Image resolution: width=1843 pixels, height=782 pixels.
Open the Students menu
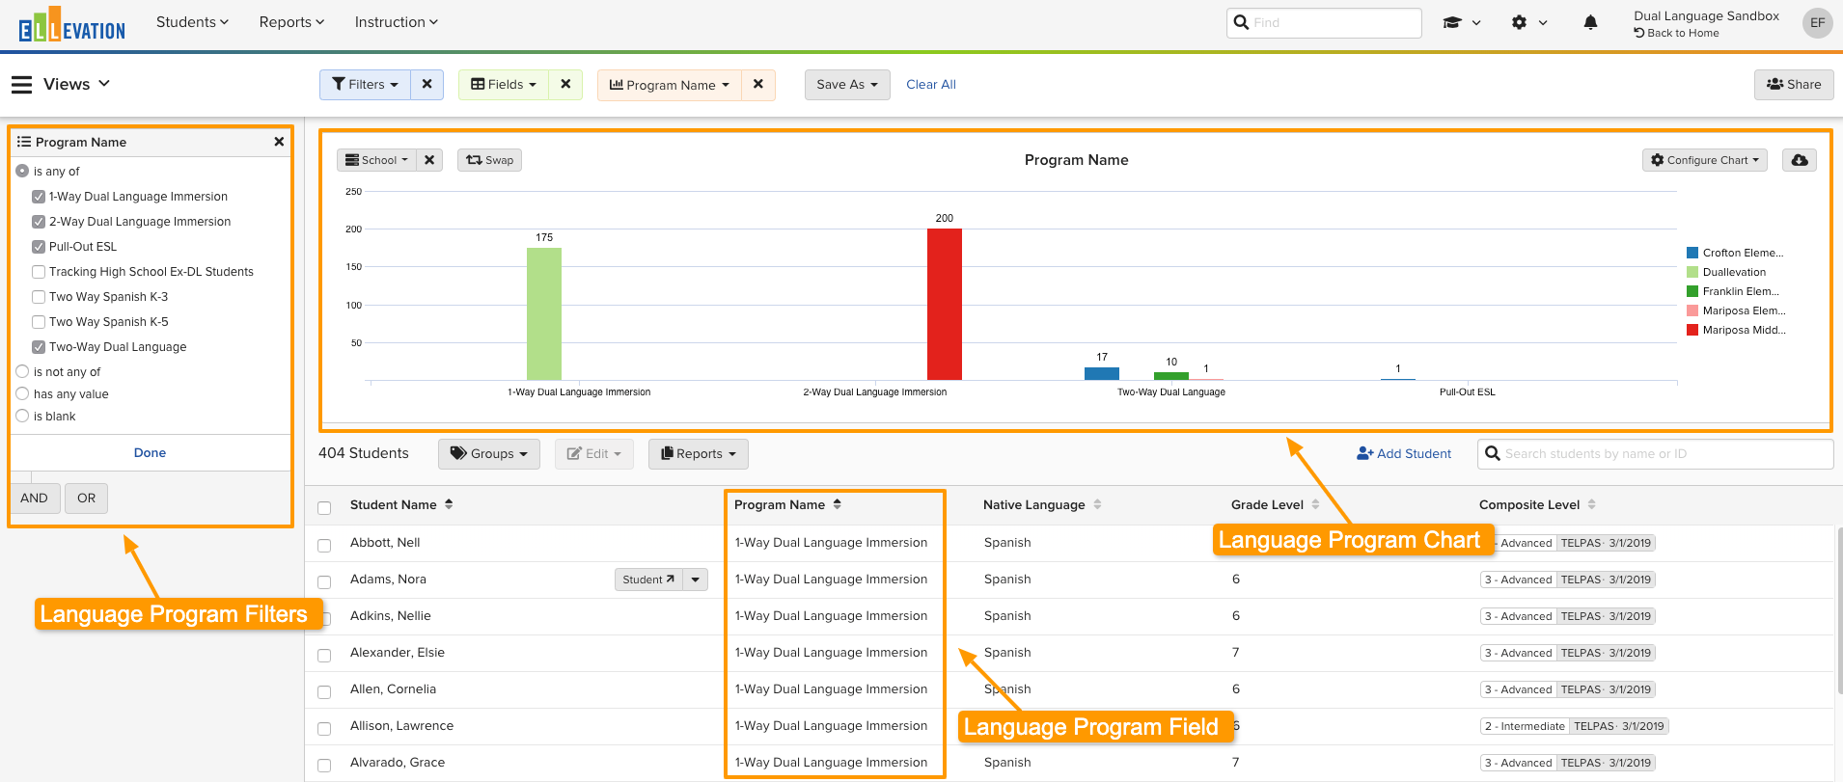tap(192, 22)
